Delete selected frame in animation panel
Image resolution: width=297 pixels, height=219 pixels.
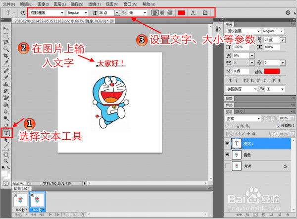pos(83,215)
